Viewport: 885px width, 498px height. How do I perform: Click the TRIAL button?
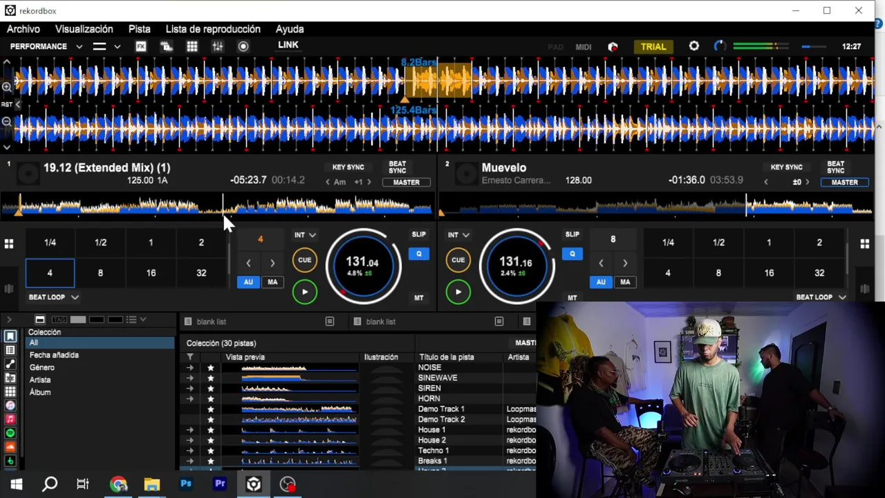(x=653, y=47)
